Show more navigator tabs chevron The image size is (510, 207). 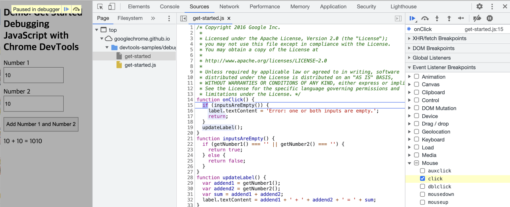click(x=153, y=18)
